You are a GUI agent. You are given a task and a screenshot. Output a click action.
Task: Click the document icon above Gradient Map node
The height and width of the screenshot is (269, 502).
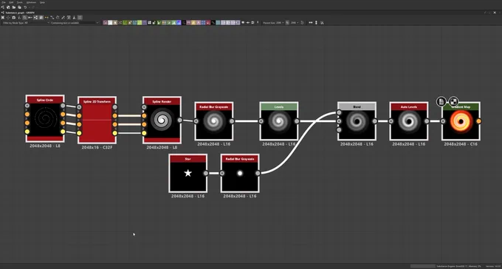(441, 102)
